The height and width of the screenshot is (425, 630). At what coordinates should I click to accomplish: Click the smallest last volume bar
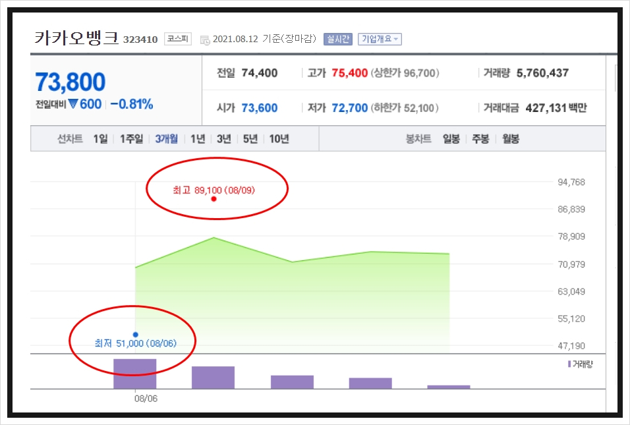click(449, 387)
